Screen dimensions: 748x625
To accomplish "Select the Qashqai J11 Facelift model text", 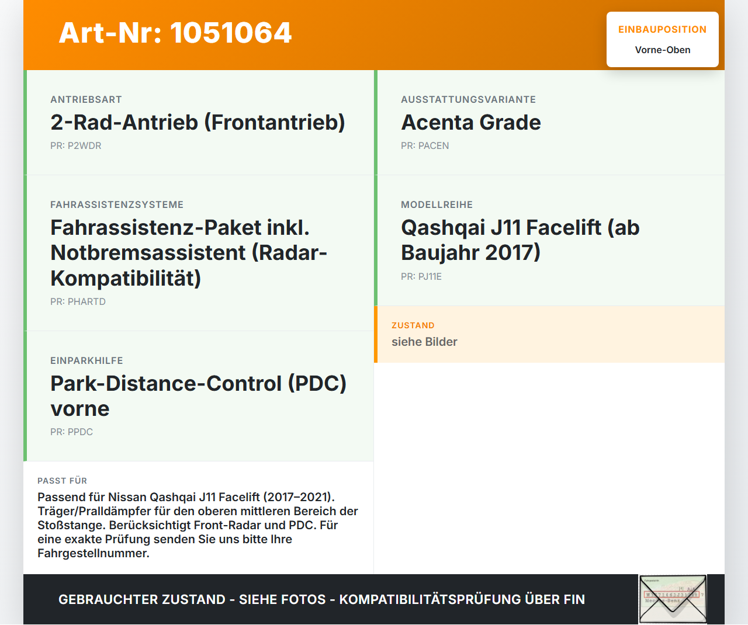I will pyautogui.click(x=520, y=239).
